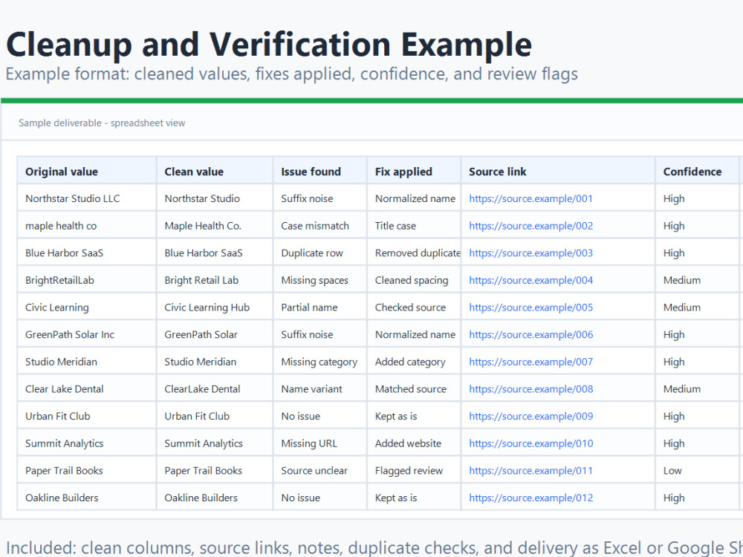Click the 'Flagged review' fix cell
Screen dimensions: 743x557
(414, 471)
